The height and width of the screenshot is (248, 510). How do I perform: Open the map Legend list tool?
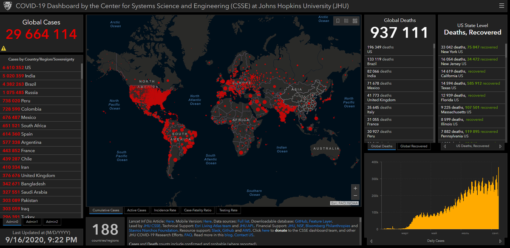coord(346,20)
